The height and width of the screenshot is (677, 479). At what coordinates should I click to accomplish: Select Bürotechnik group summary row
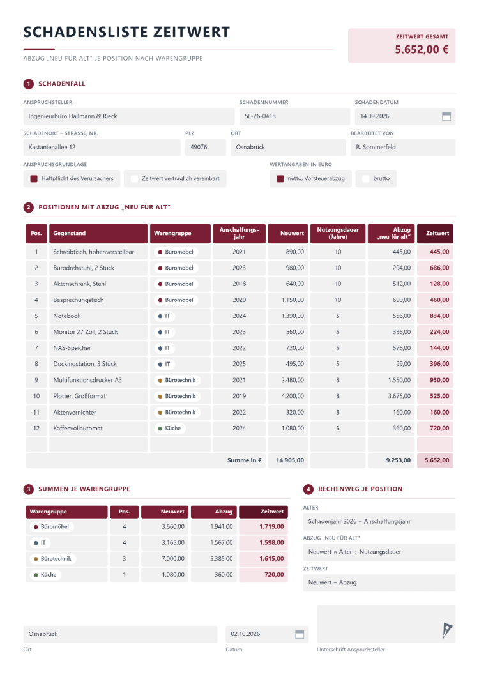pos(156,559)
